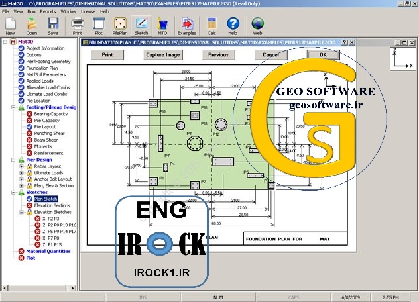The height and width of the screenshot is (302, 419).
Task: Open the Reports menu
Action: pos(48,11)
